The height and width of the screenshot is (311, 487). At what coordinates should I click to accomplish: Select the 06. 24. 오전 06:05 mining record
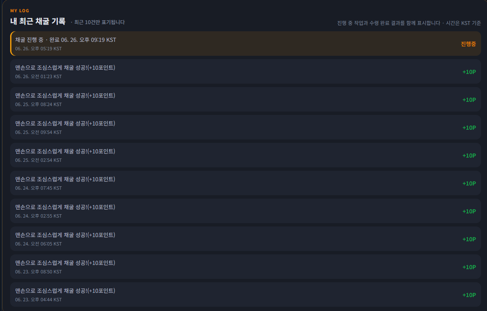[245, 239]
